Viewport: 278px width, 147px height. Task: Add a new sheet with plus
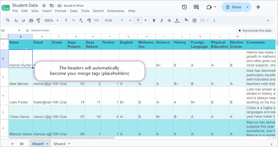coord(12,144)
